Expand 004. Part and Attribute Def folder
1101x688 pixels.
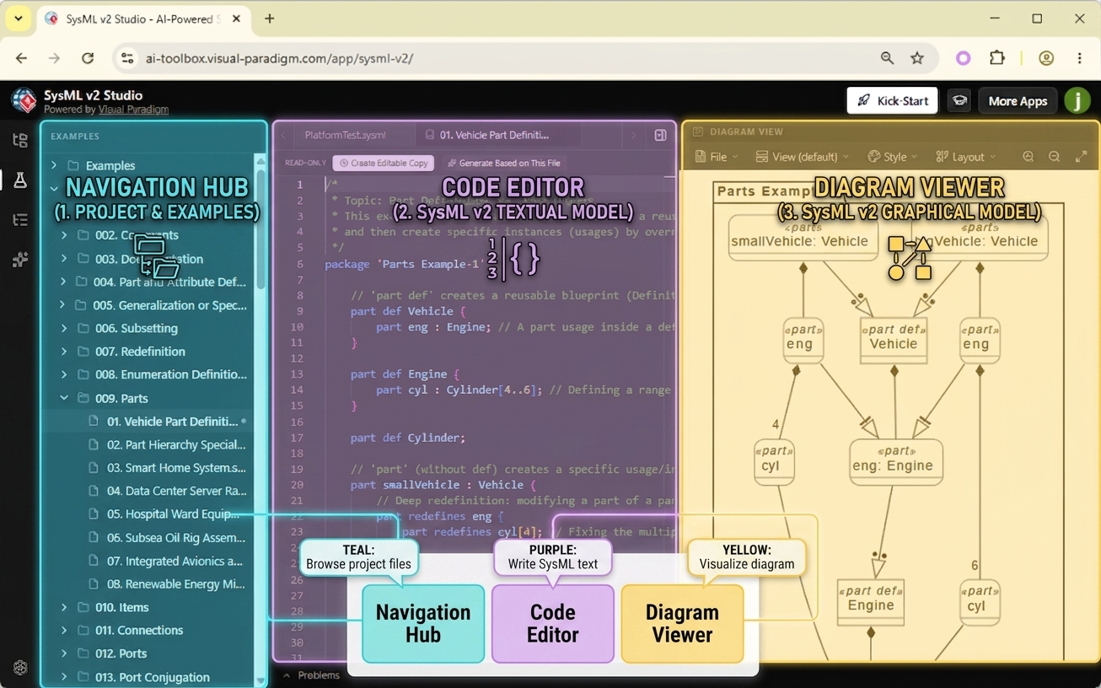tap(62, 282)
